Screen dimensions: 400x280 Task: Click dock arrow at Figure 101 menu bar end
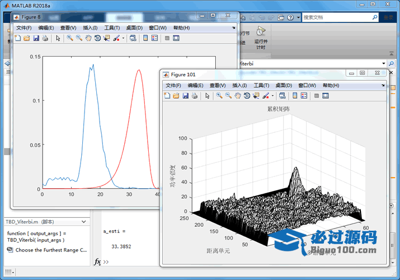[383, 85]
